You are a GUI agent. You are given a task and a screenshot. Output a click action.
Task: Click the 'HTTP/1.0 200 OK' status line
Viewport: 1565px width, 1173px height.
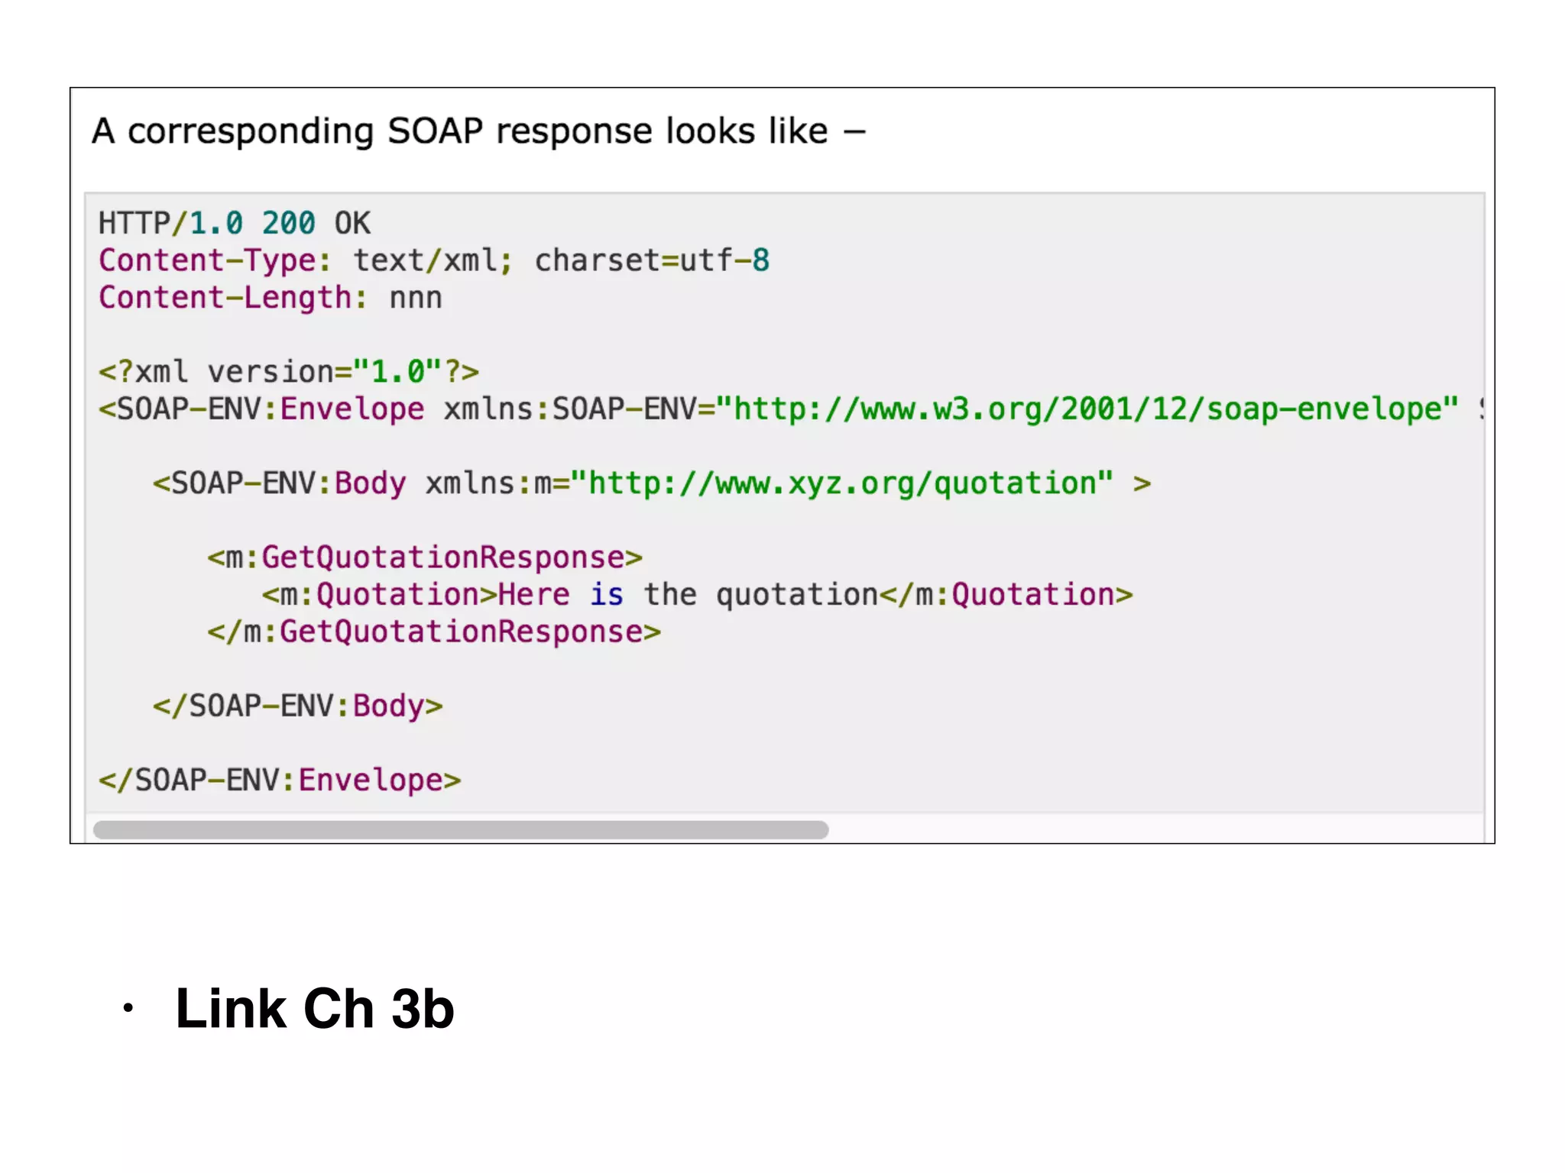[x=234, y=224]
